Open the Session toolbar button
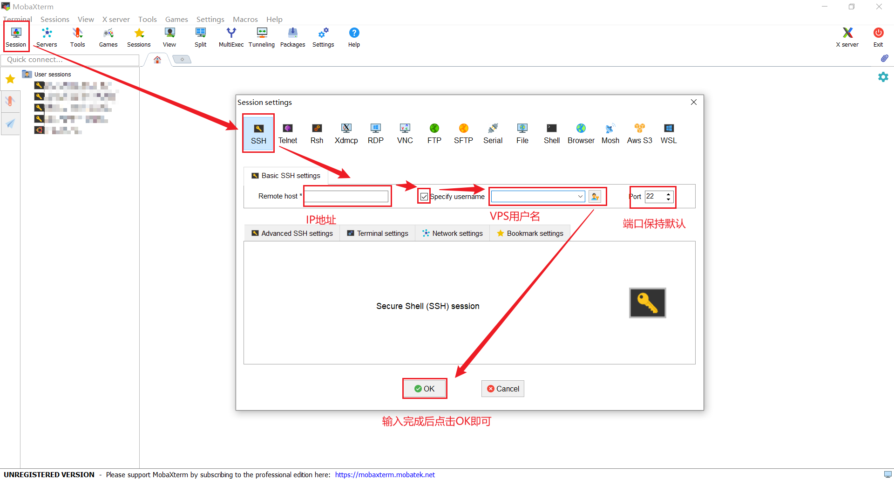The image size is (894, 480). (16, 37)
